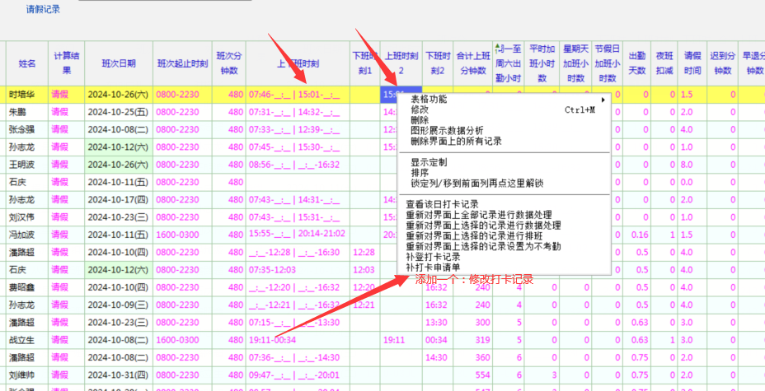Select the 请假时间 column header
Viewport: 765px width, 391px height.
click(x=693, y=63)
